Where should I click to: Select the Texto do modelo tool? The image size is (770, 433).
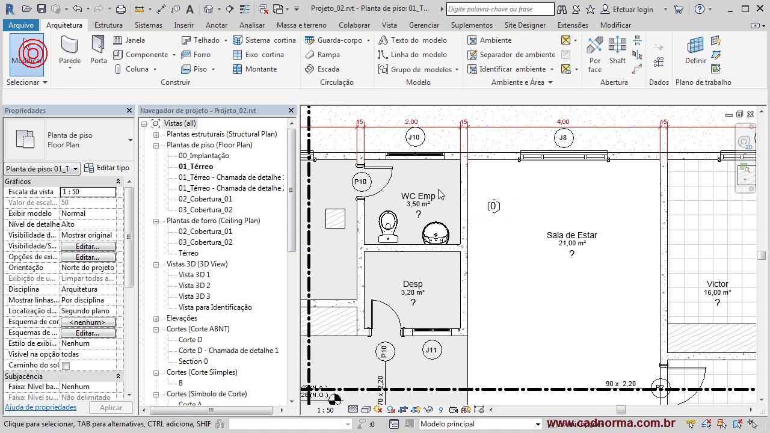413,40
